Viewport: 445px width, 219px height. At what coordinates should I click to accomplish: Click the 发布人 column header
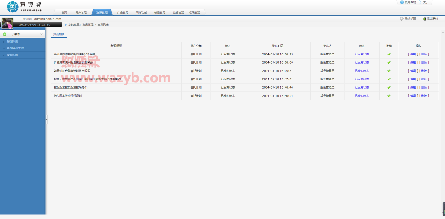coord(328,46)
